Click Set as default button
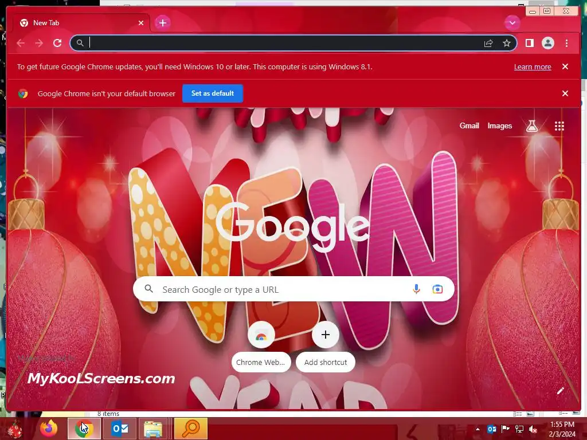This screenshot has width=587, height=440. click(x=213, y=93)
